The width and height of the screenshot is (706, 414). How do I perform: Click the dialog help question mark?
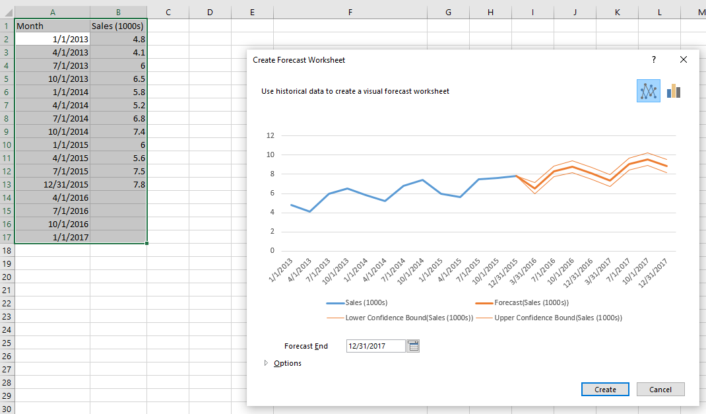pyautogui.click(x=653, y=59)
